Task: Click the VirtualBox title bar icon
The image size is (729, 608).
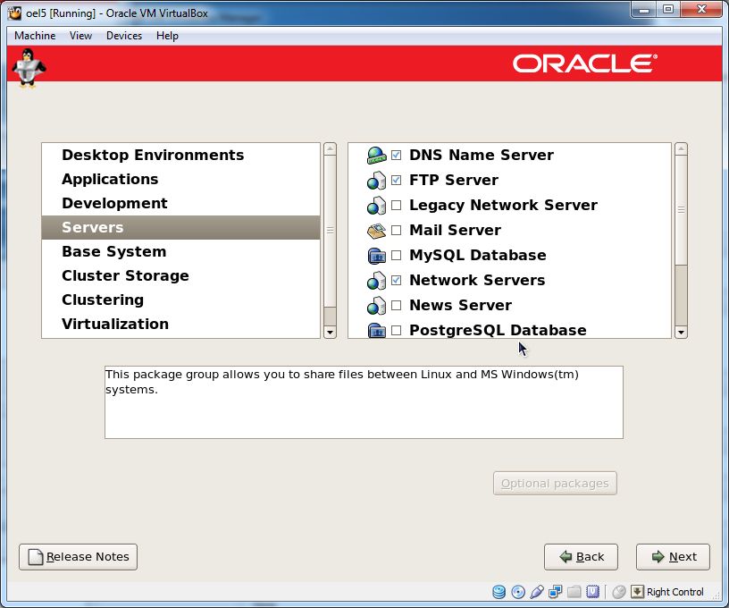Action: pos(15,13)
